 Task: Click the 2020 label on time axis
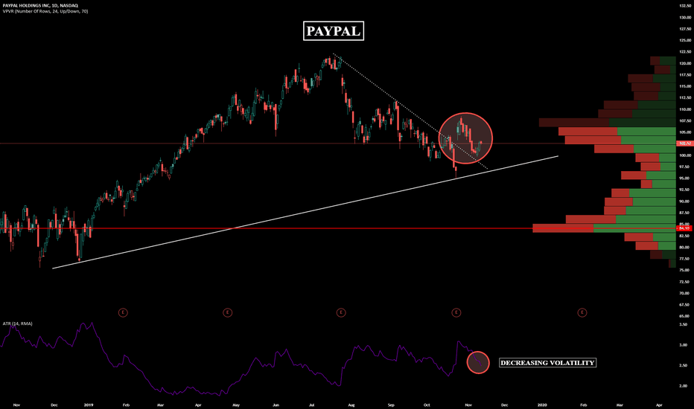542,405
